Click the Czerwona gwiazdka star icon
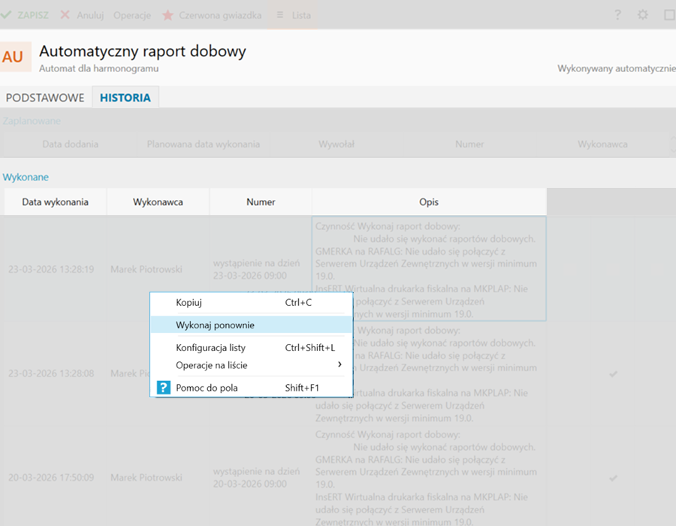Screen dimensions: 676x526 coord(167,15)
